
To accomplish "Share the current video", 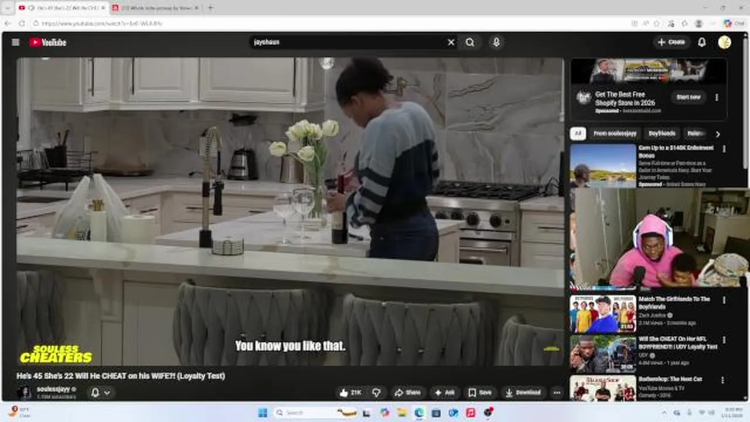I will pos(407,393).
